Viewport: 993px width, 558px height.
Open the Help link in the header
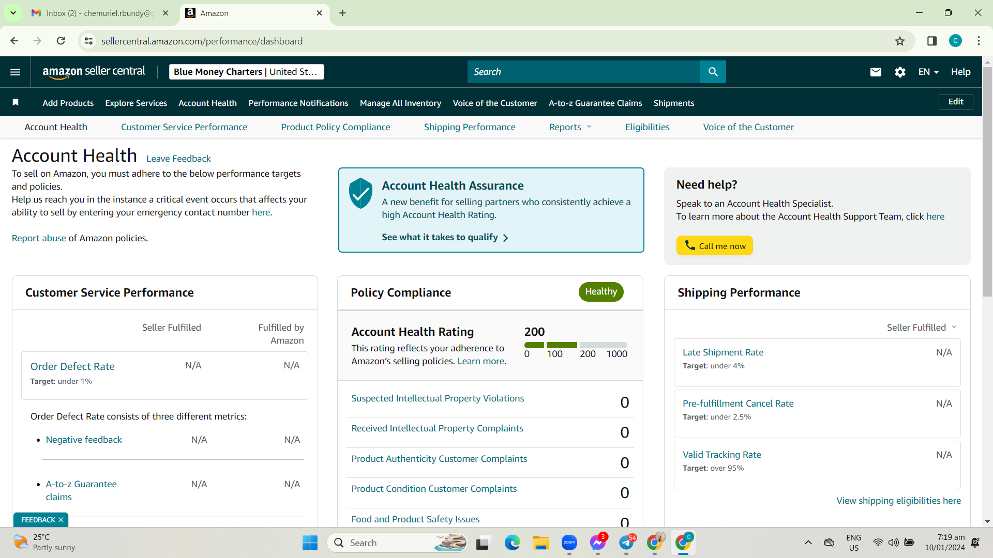tap(960, 72)
